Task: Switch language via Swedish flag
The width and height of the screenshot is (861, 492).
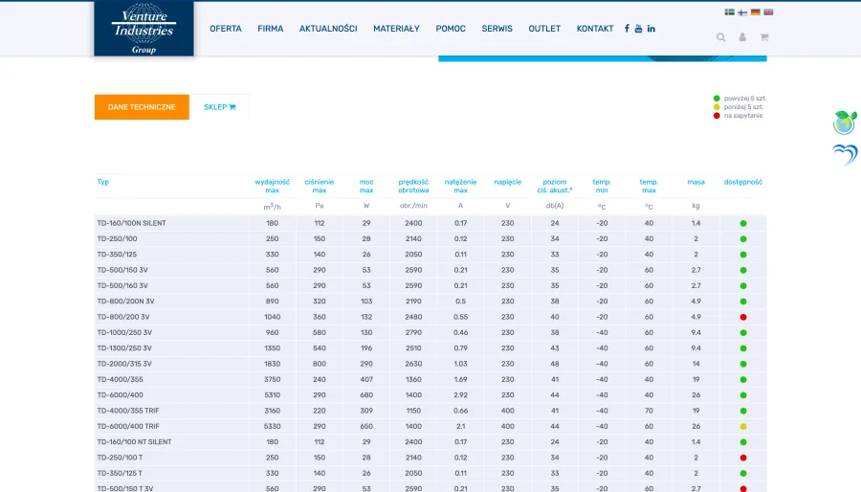Action: [730, 12]
